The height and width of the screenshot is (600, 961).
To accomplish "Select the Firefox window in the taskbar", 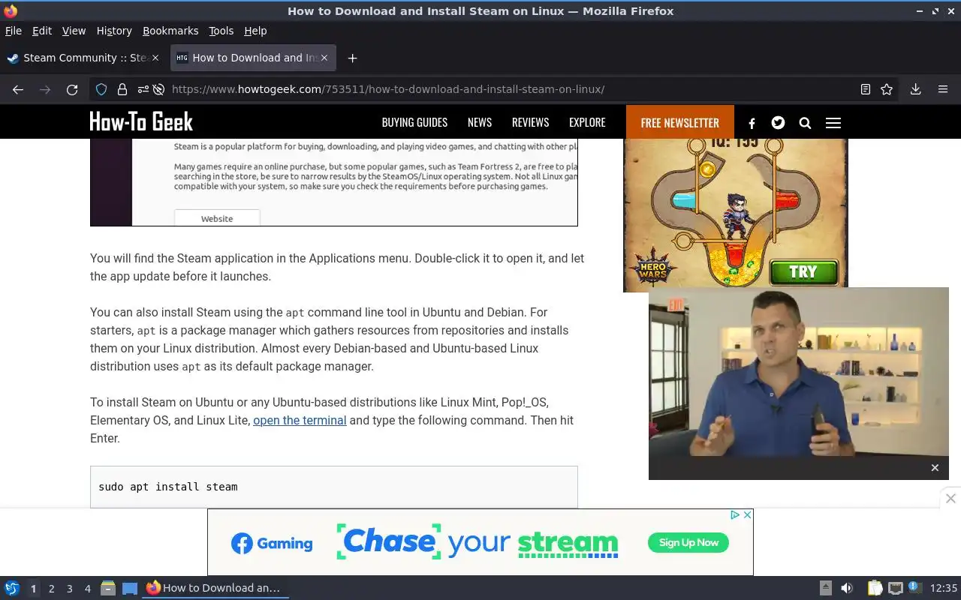I will click(215, 588).
